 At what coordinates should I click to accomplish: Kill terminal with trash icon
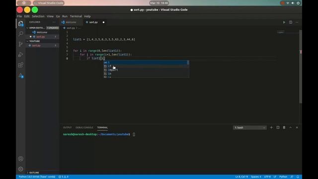(x=284, y=127)
